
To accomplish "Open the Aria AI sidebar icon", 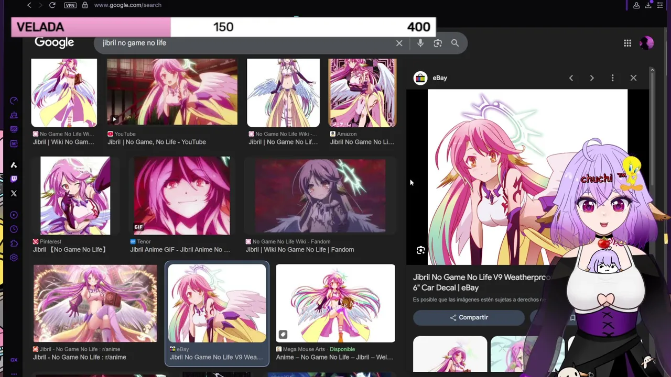I will pos(14,165).
